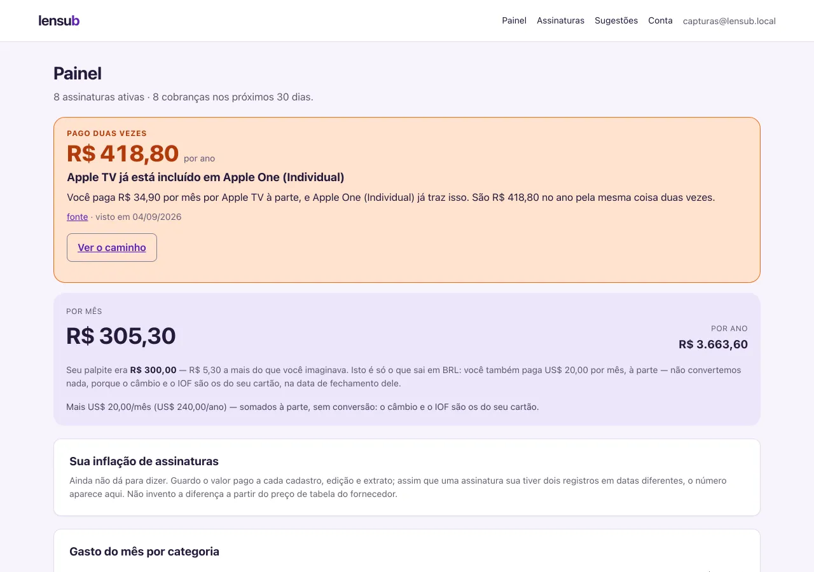Click the R$ 3.663,60 yearly total
814x572 pixels.
point(713,344)
